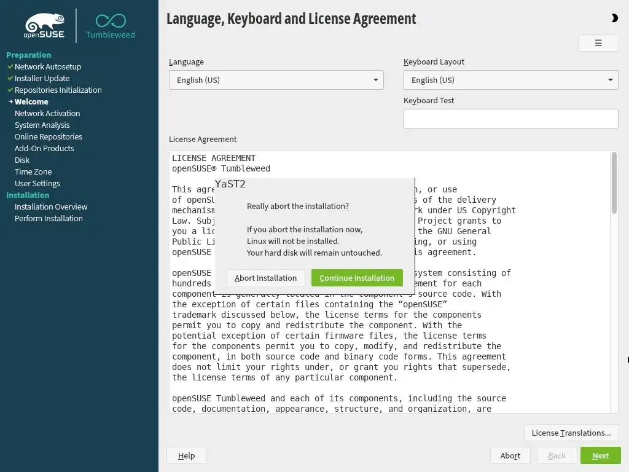Select Network Autosetup step in sidebar
This screenshot has height=472, width=629.
pyautogui.click(x=48, y=66)
